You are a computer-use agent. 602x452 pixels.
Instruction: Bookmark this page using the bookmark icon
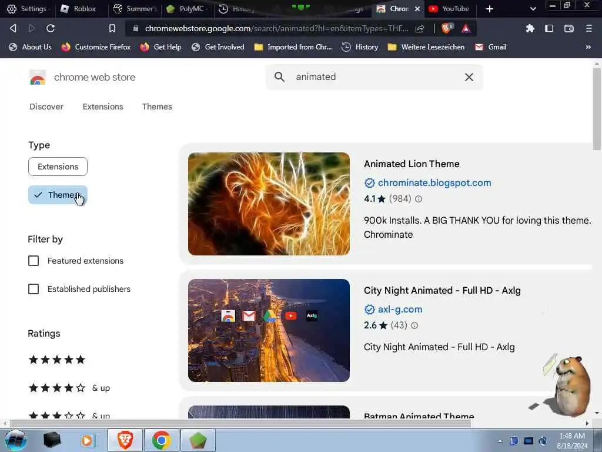point(112,28)
